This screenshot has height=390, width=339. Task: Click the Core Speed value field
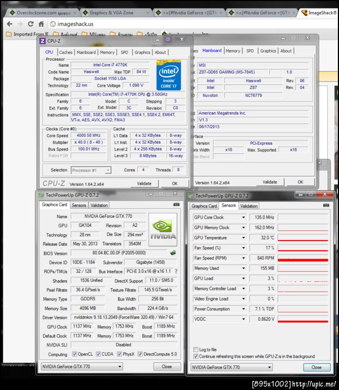pos(89,135)
